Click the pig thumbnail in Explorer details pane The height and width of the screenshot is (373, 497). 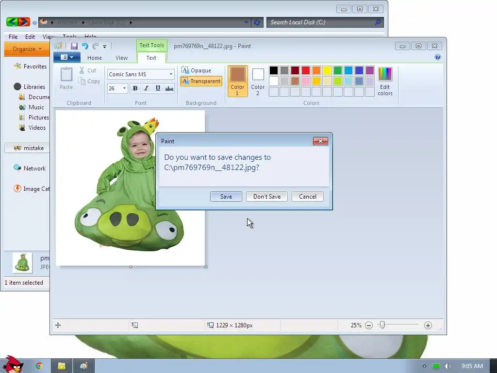tap(22, 263)
